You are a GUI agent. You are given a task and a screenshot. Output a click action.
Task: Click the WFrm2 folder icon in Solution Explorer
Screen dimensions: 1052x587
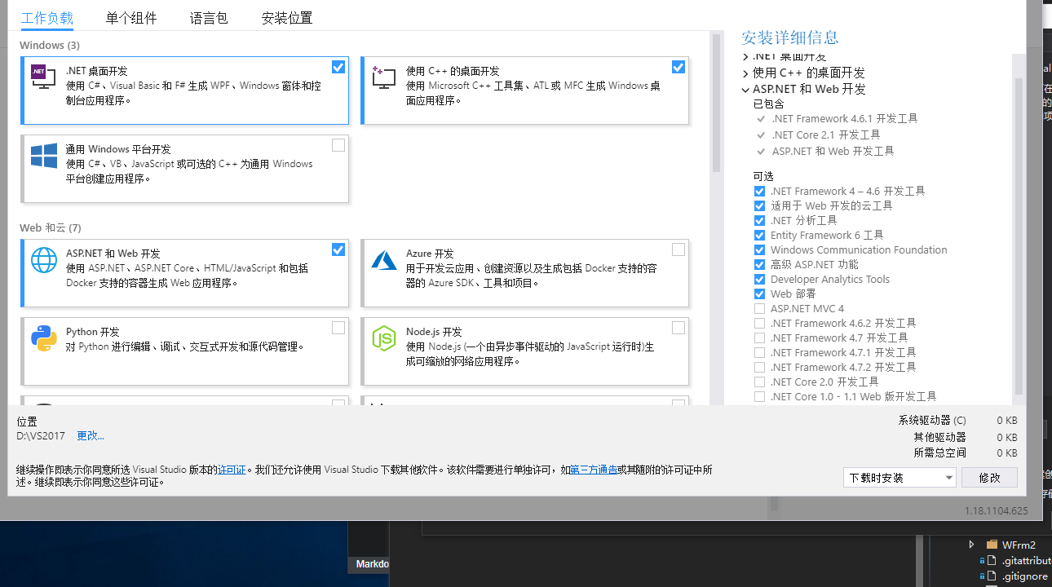click(992, 545)
